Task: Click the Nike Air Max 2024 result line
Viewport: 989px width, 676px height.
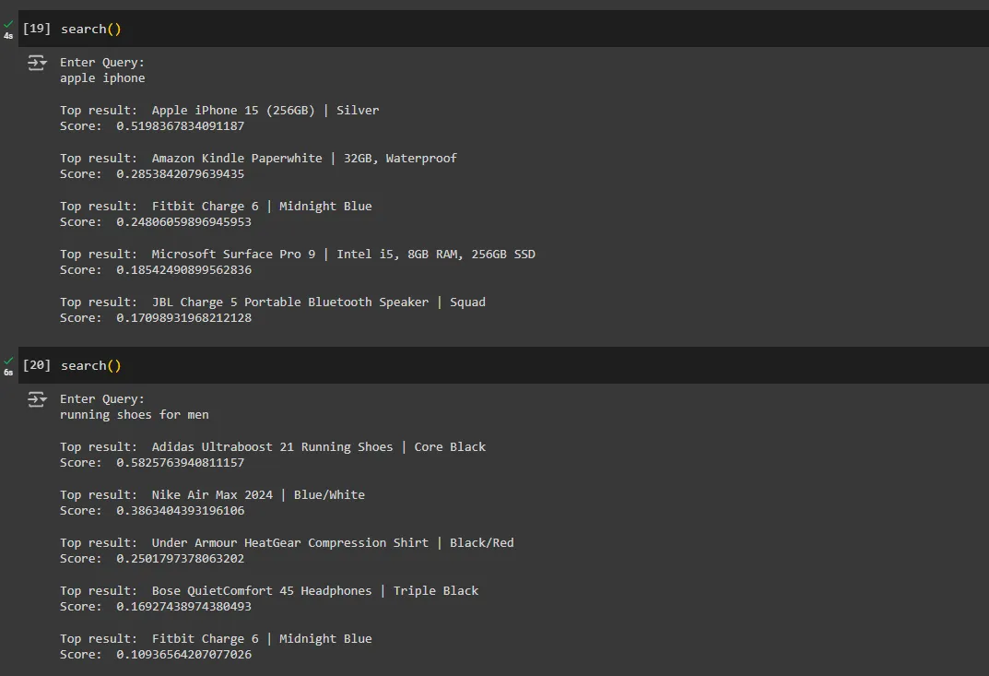Action: 213,495
